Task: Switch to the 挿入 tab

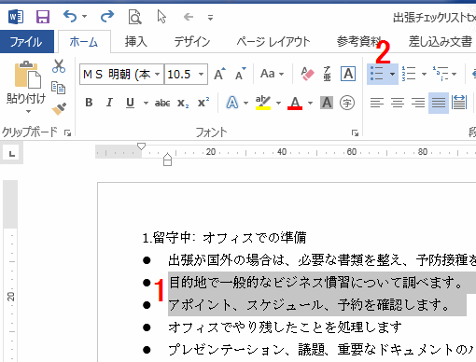Action: coord(136,42)
